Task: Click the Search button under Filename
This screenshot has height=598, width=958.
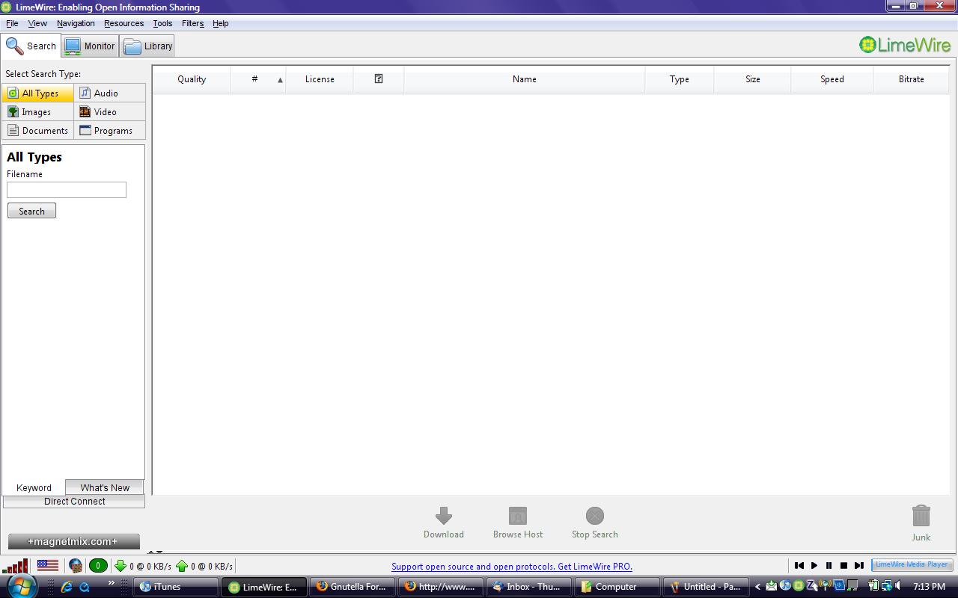Action: pos(31,211)
